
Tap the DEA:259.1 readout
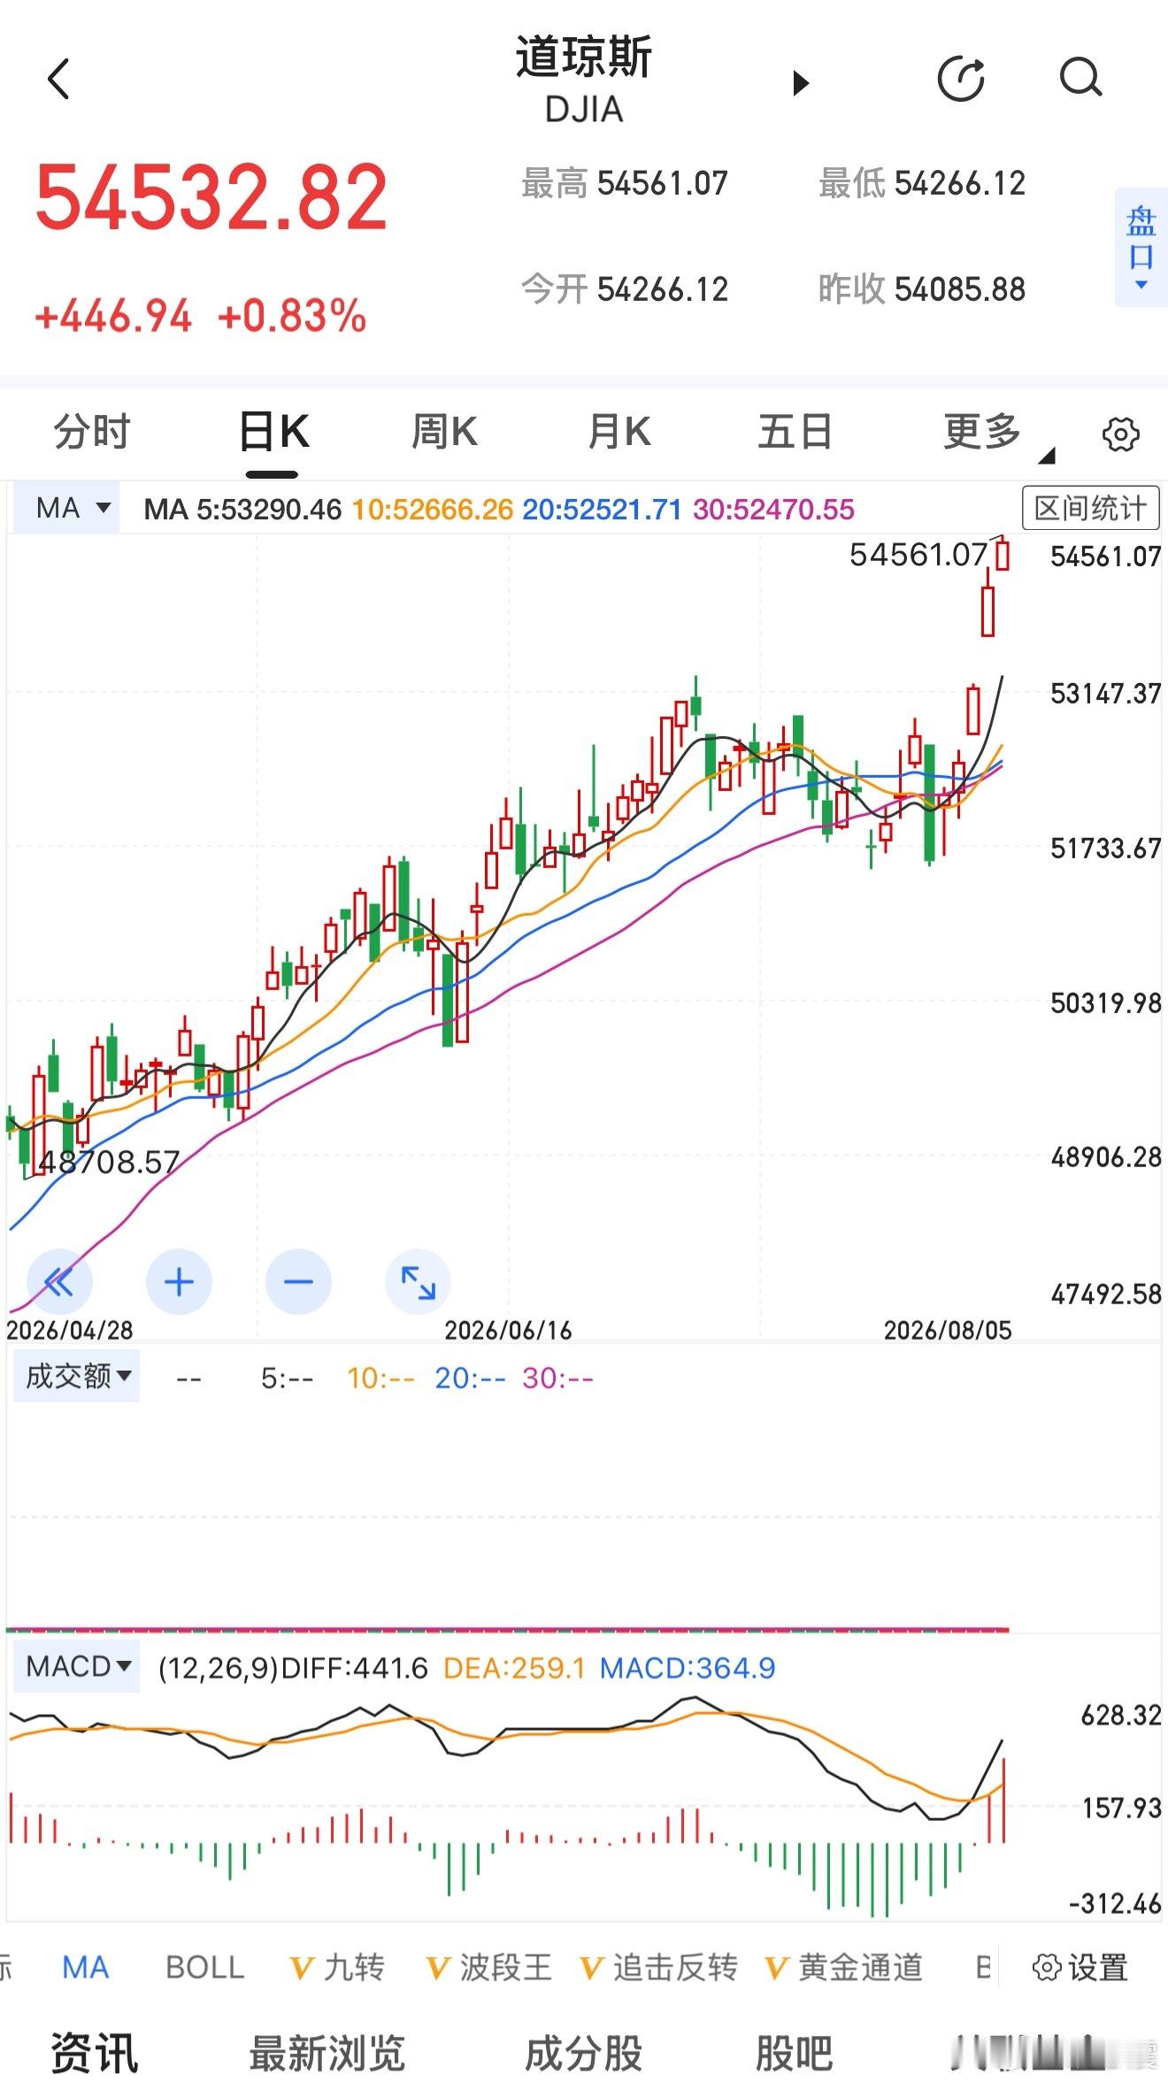514,1668
